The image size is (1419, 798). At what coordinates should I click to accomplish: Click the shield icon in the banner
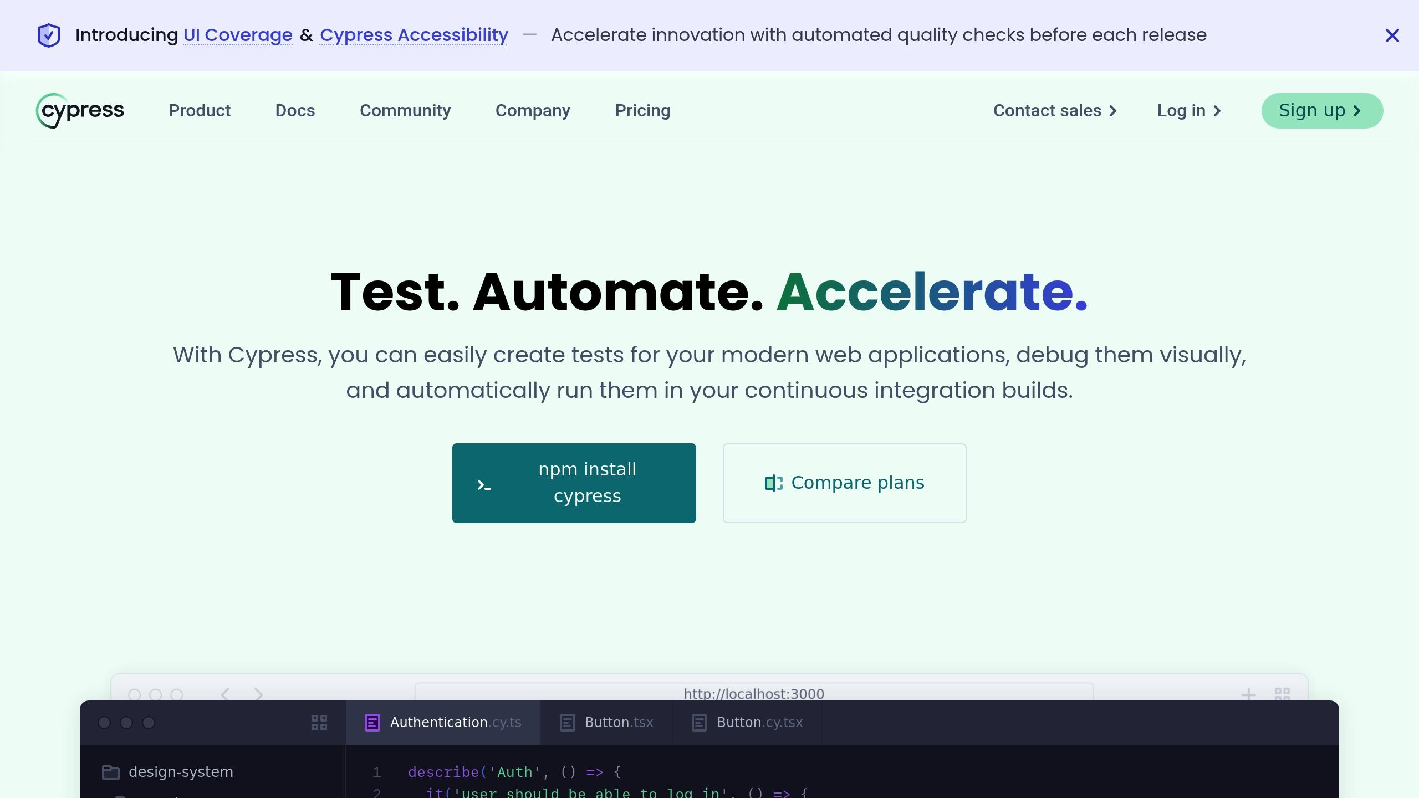click(x=49, y=35)
